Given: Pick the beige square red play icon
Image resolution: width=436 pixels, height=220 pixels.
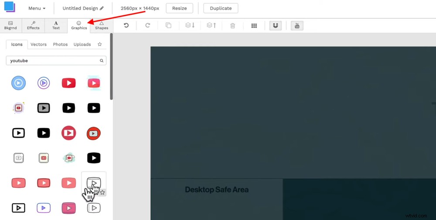Looking at the screenshot, I should pyautogui.click(x=44, y=158).
